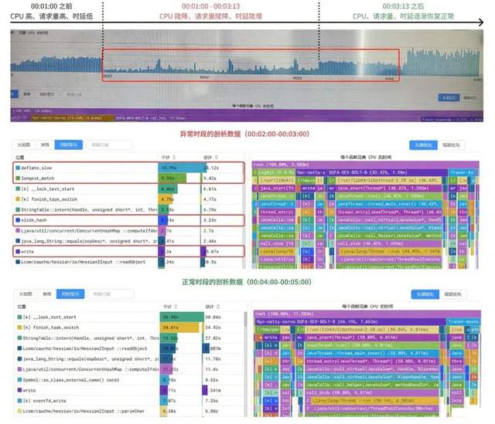Click java_start(Thread*) (46.42%) flame frame
This screenshot has width=495, height=424.
pyautogui.click(x=389, y=188)
